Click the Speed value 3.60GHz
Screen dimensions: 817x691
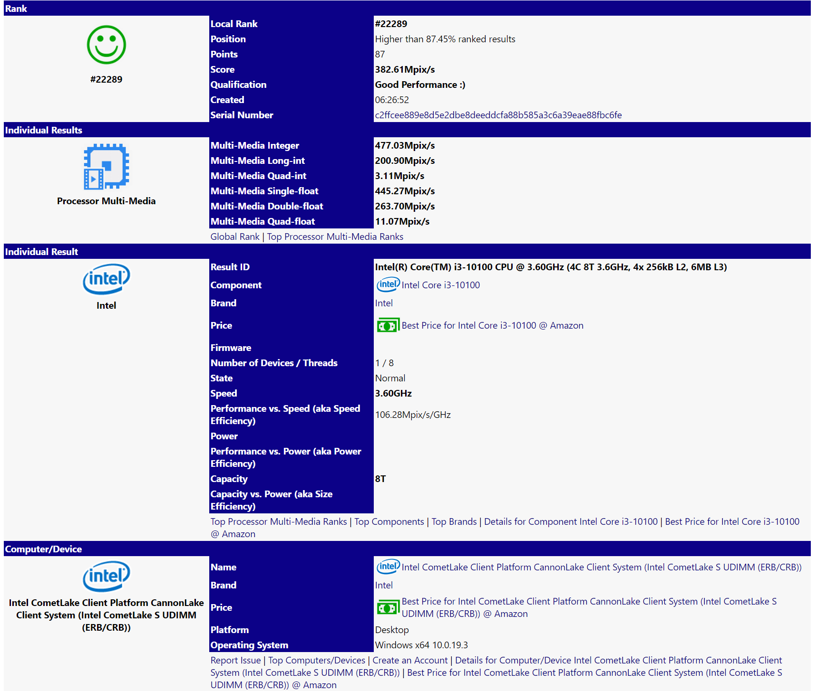click(393, 393)
